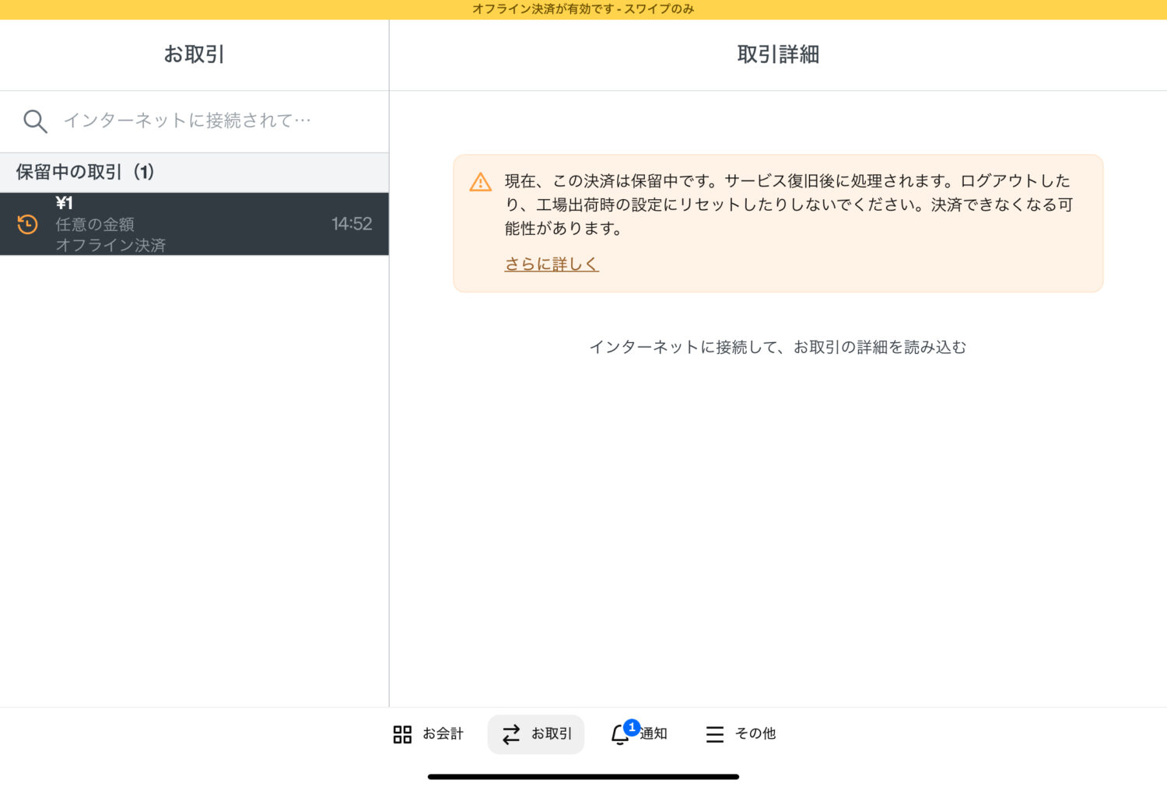Select the 任意の金額 transaction line
The height and width of the screenshot is (787, 1167).
(95, 224)
